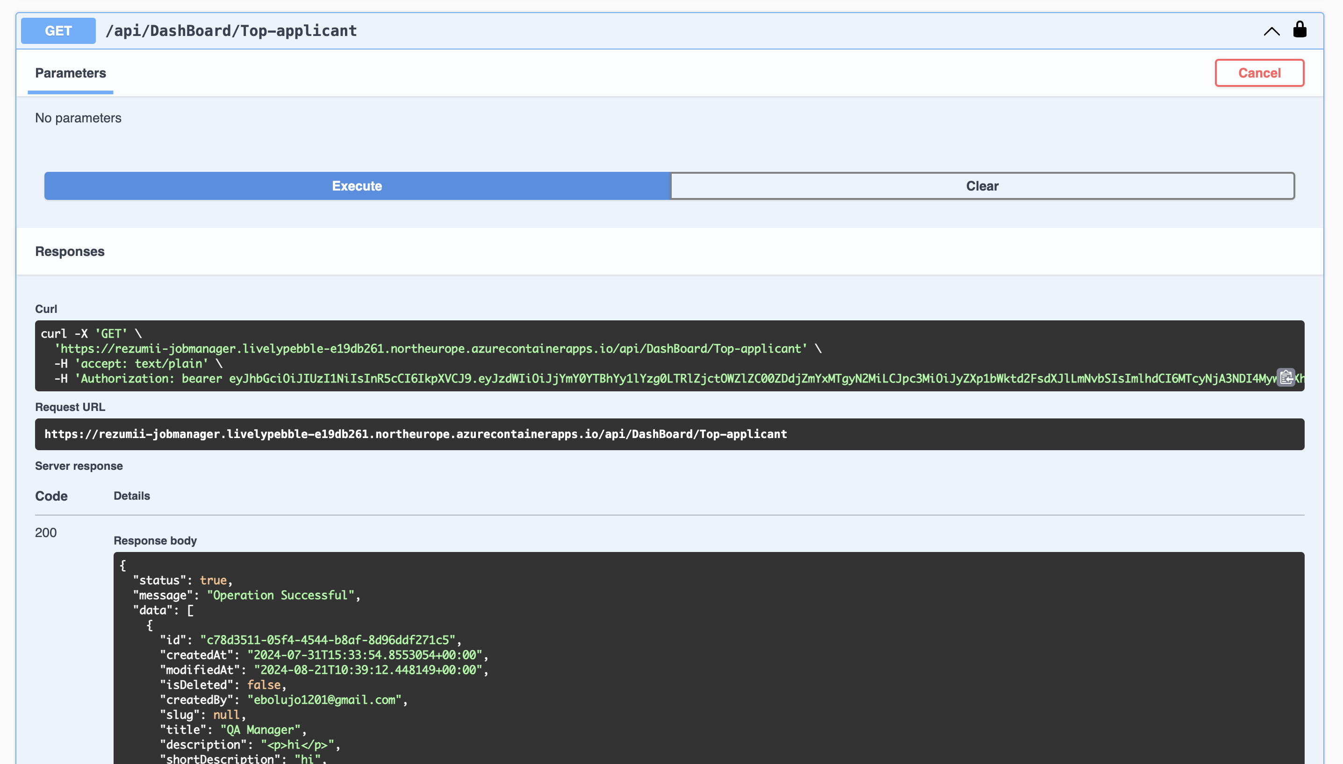This screenshot has height=764, width=1343.
Task: Click the blue GET method badge
Action: click(x=58, y=31)
